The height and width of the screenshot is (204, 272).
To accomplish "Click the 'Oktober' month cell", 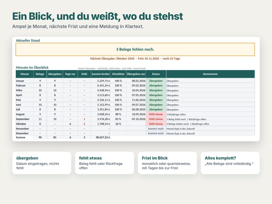I will 24,124.
